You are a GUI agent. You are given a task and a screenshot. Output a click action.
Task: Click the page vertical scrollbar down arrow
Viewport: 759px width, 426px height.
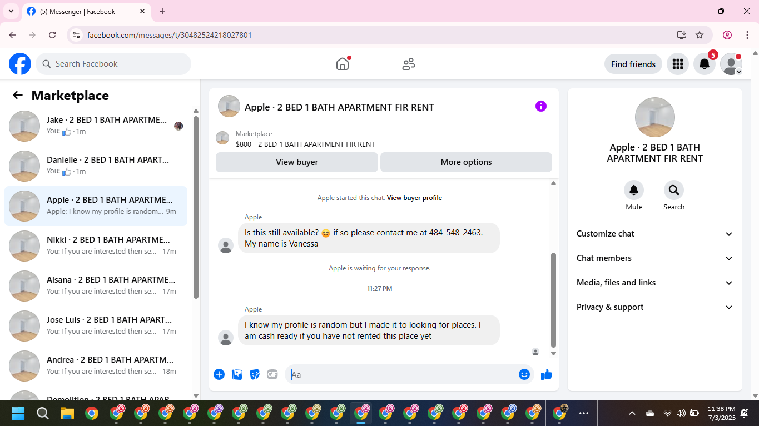[755, 395]
